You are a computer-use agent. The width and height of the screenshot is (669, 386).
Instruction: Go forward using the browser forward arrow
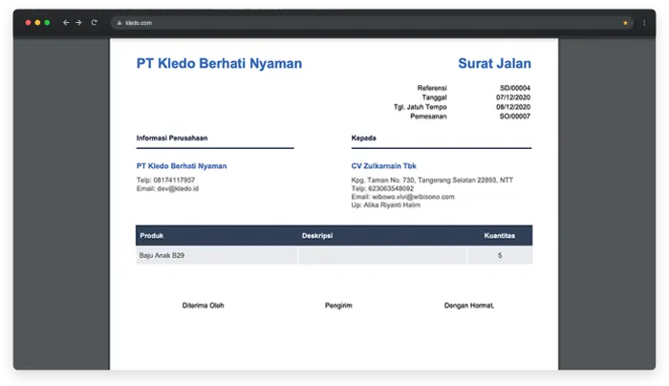(78, 23)
